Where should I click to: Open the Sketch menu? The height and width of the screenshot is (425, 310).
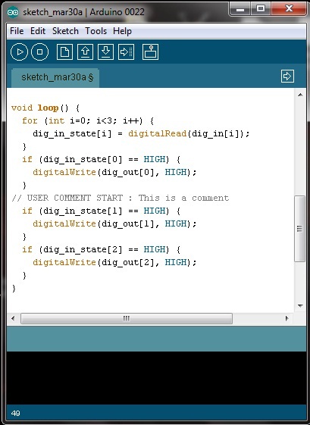coord(65,31)
